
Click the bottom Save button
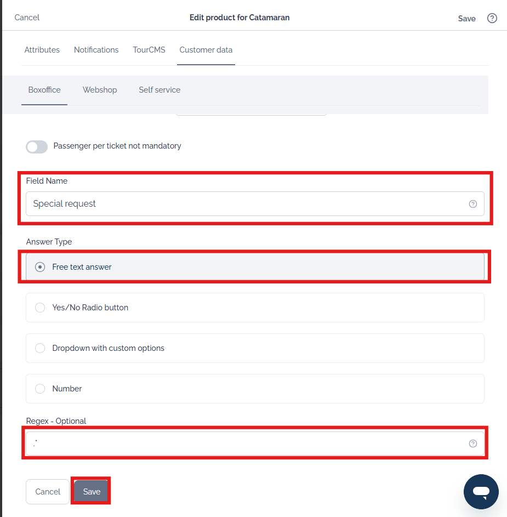tap(92, 492)
